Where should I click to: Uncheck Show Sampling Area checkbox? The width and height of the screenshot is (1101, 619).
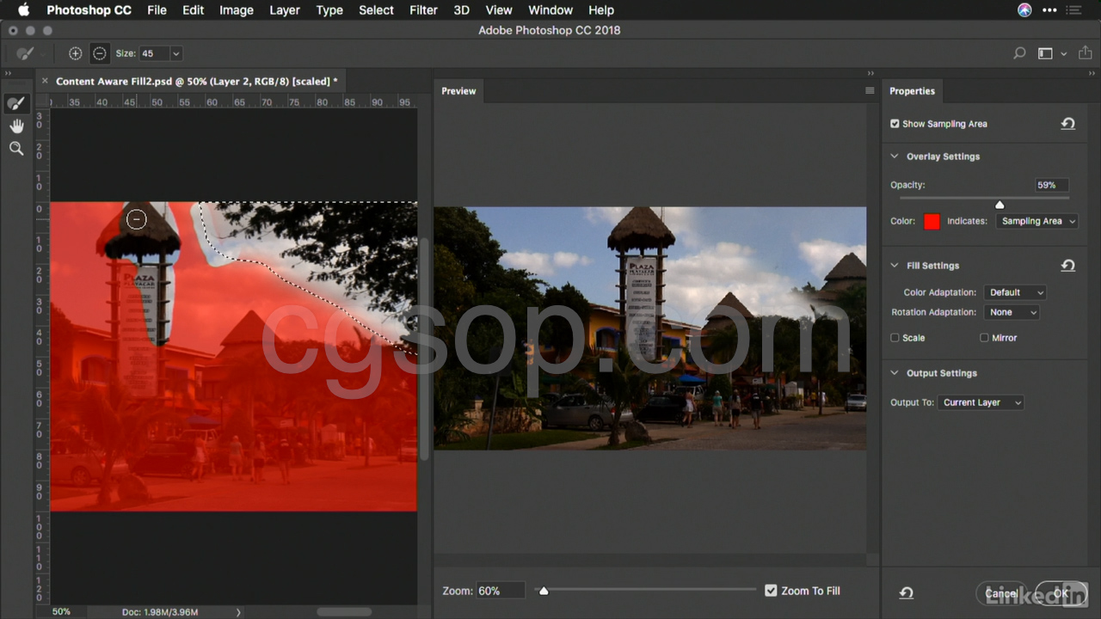point(895,124)
